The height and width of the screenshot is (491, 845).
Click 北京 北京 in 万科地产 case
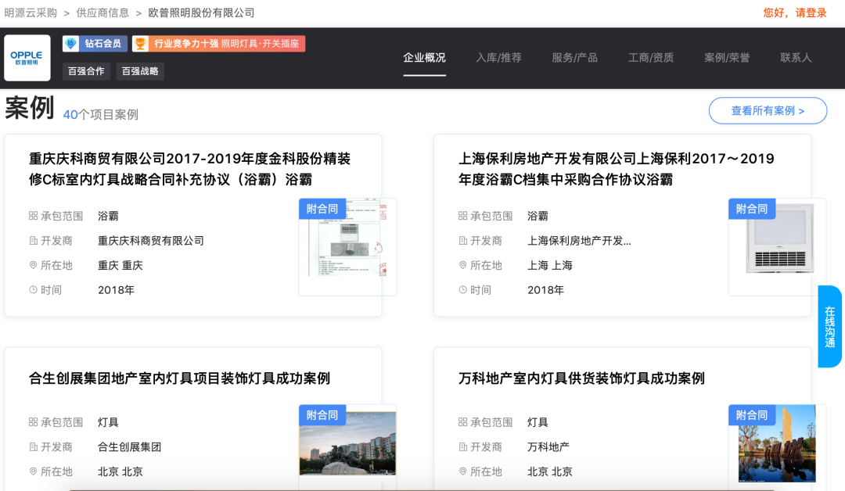[550, 471]
